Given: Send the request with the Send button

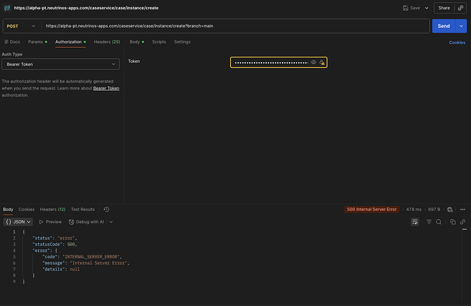Looking at the screenshot, I should pos(444,26).
